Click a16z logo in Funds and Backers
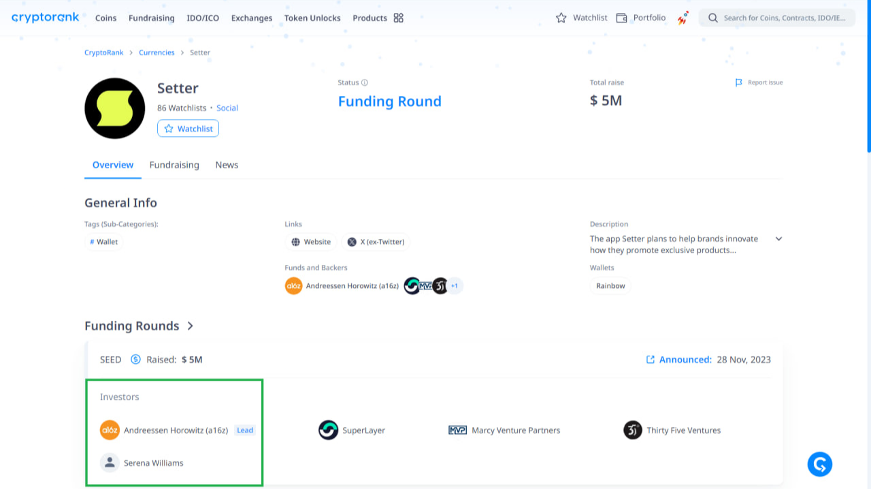871x489 pixels. (x=293, y=286)
